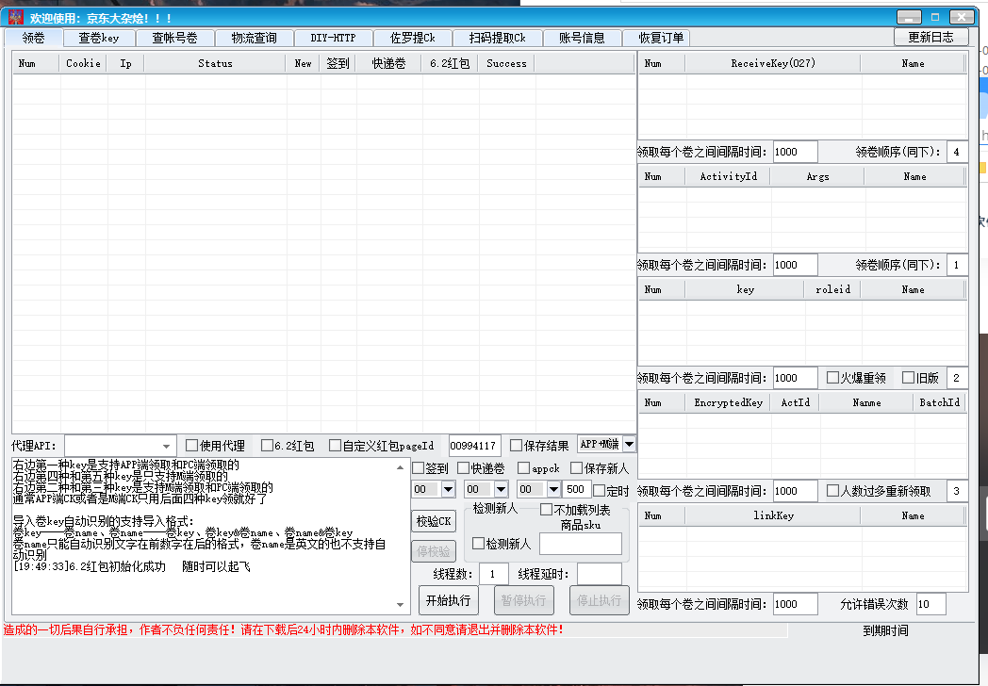Go to the 扫码提取Ck tab
The width and height of the screenshot is (988, 686).
[503, 38]
